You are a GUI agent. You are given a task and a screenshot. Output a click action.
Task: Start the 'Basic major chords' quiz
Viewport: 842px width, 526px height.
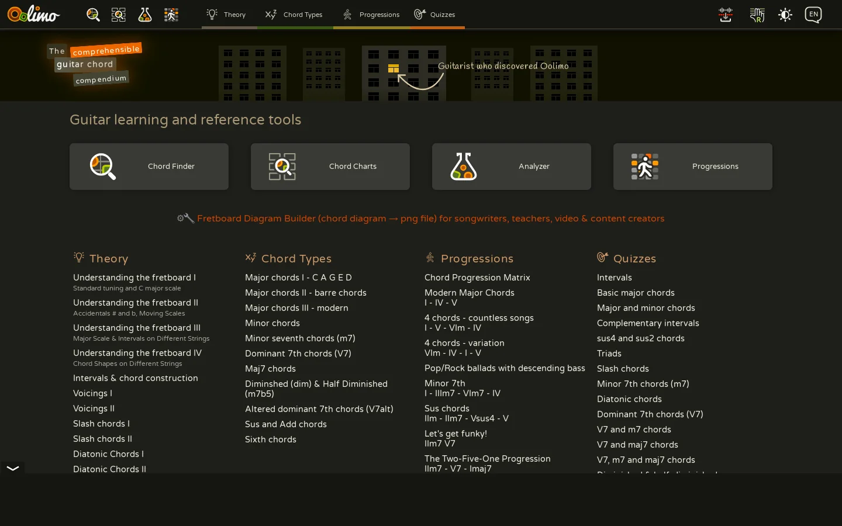click(x=636, y=293)
